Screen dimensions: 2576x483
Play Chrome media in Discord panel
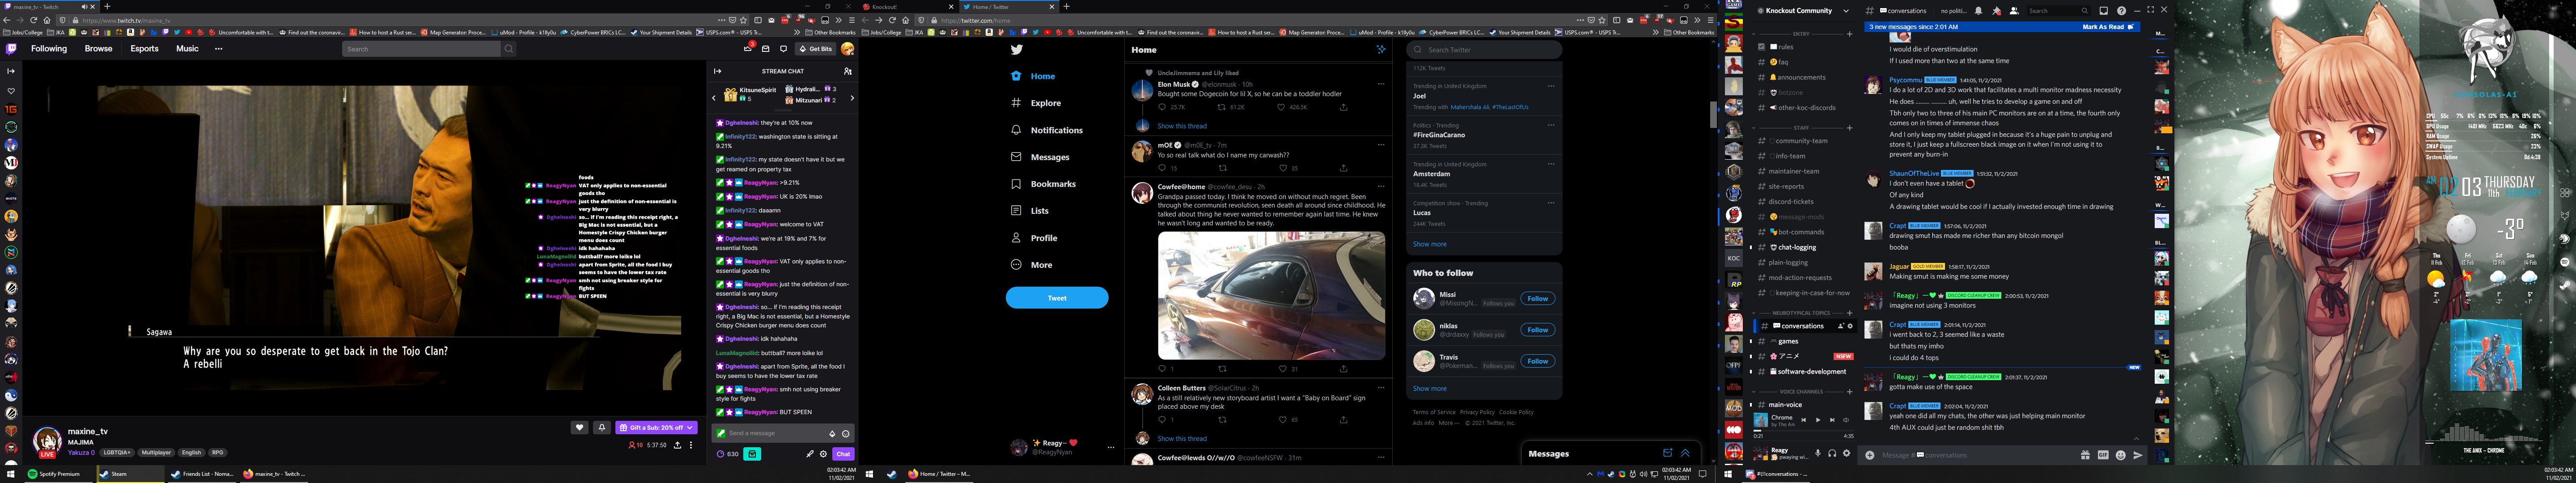[1818, 420]
